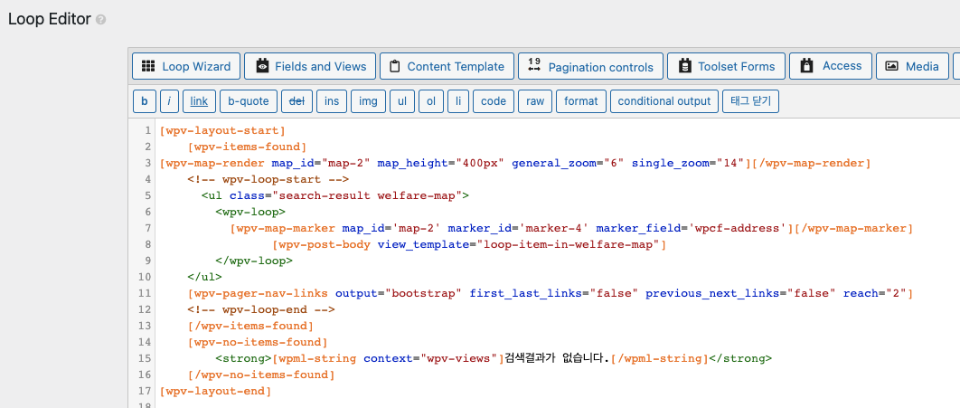
Task: Apply bold with the b quicktag
Action: [145, 101]
